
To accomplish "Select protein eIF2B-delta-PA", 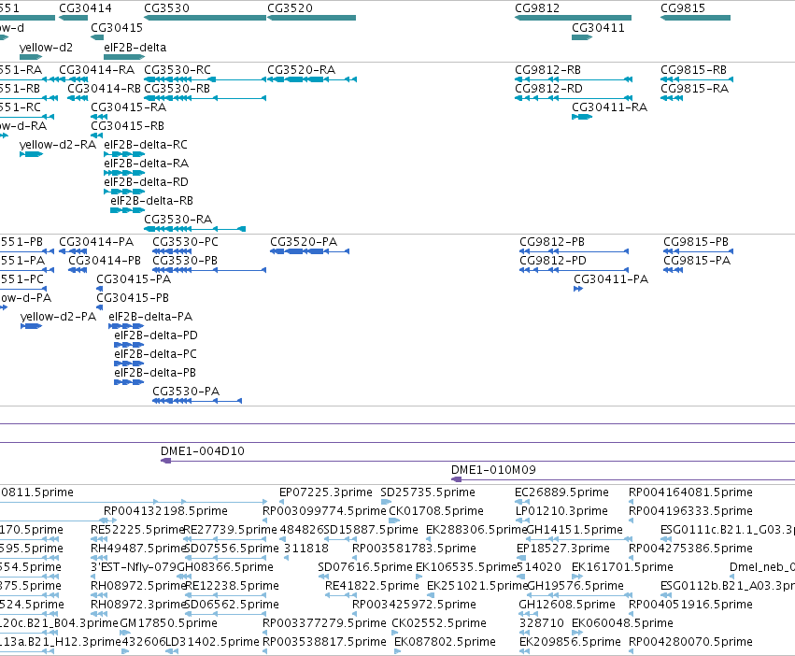I will coord(150,317).
